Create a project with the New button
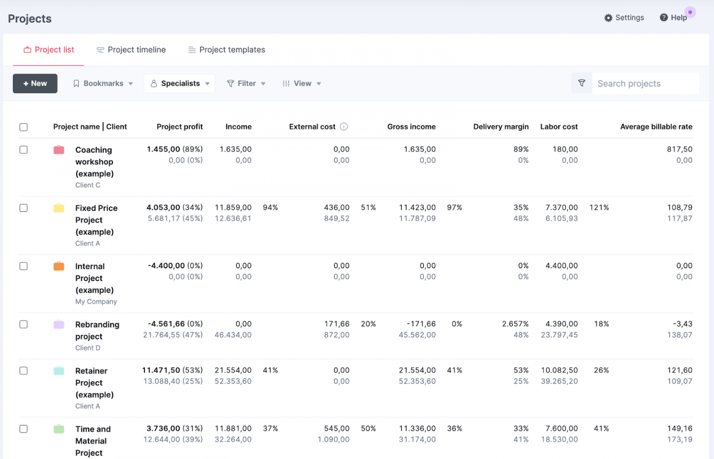 pyautogui.click(x=35, y=84)
